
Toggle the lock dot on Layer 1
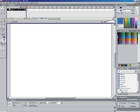23,10
